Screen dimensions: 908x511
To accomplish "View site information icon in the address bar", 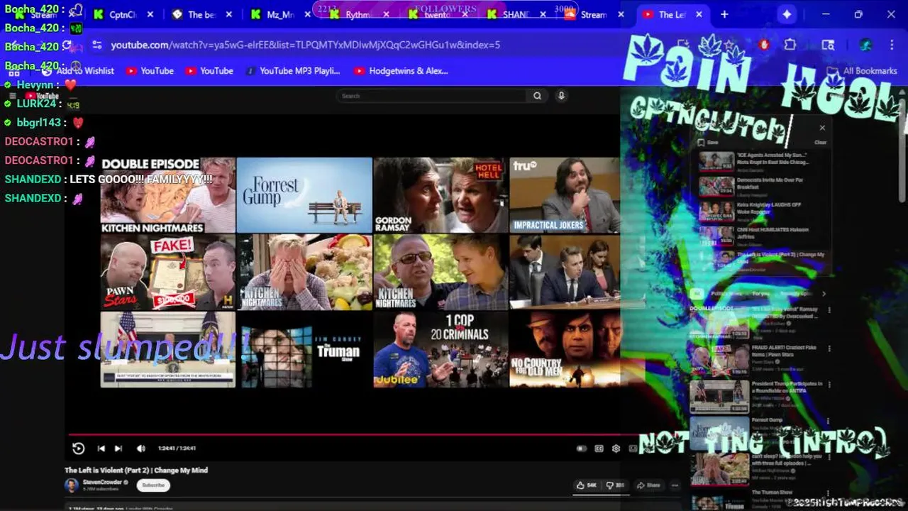I will pos(96,45).
